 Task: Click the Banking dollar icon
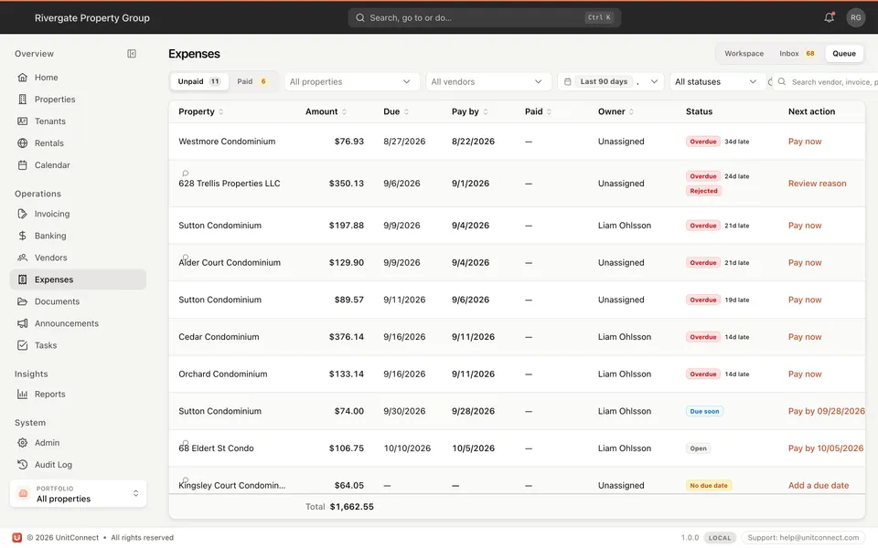22,236
